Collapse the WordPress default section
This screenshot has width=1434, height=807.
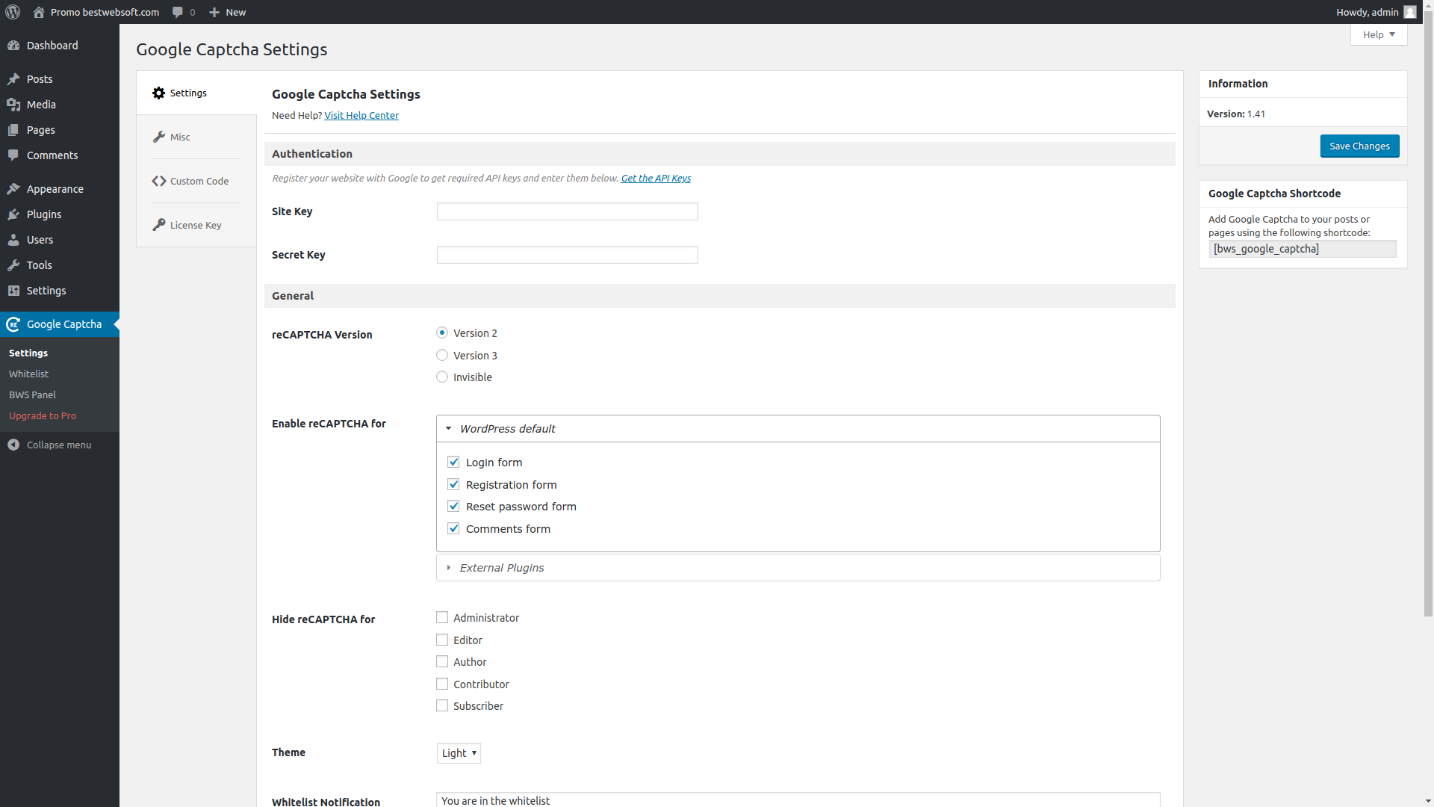tap(507, 429)
